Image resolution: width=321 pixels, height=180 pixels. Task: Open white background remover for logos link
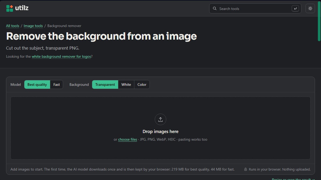click(61, 56)
